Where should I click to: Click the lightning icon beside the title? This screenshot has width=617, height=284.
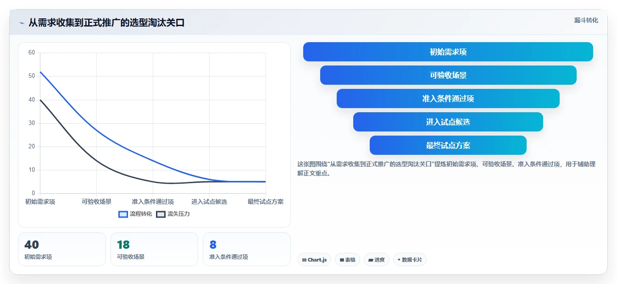pyautogui.click(x=22, y=23)
